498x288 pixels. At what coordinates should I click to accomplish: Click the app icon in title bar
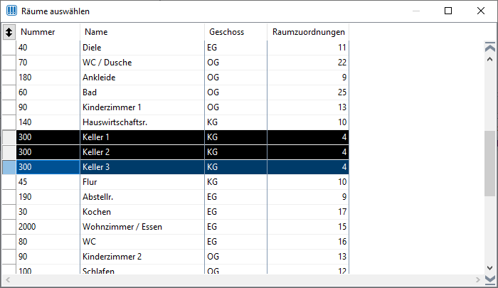click(x=12, y=11)
